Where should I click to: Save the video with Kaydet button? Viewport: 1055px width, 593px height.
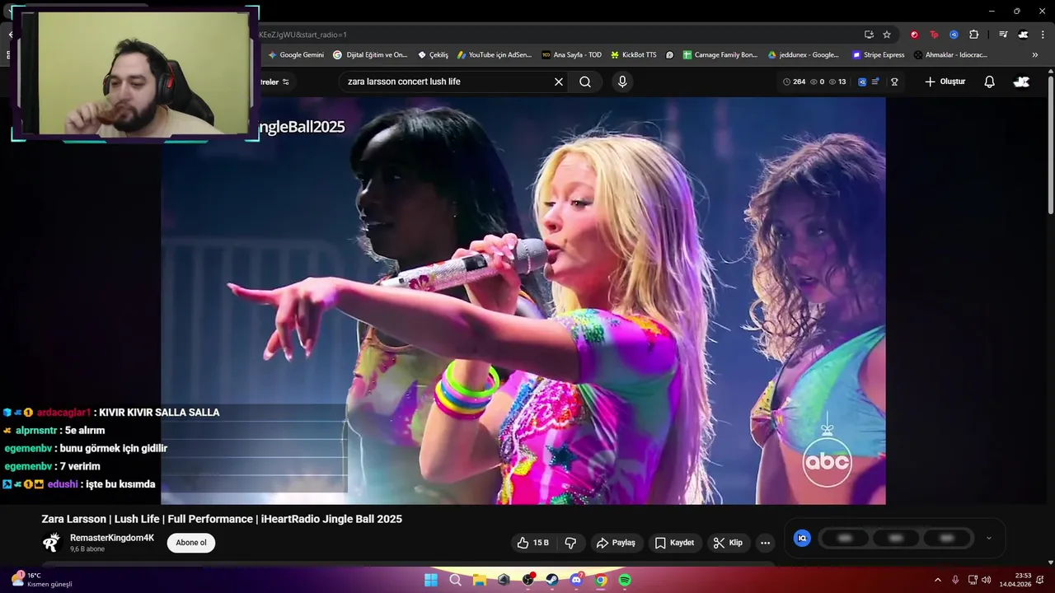675,543
